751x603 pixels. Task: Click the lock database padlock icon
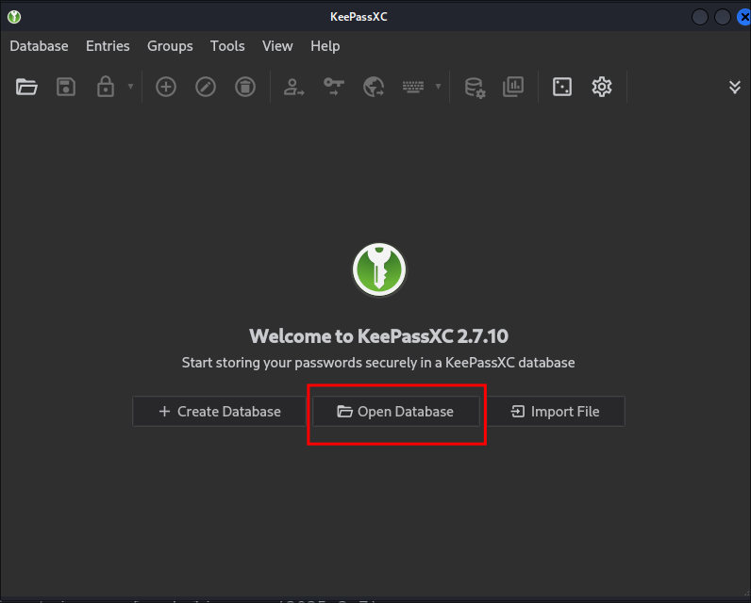(106, 87)
